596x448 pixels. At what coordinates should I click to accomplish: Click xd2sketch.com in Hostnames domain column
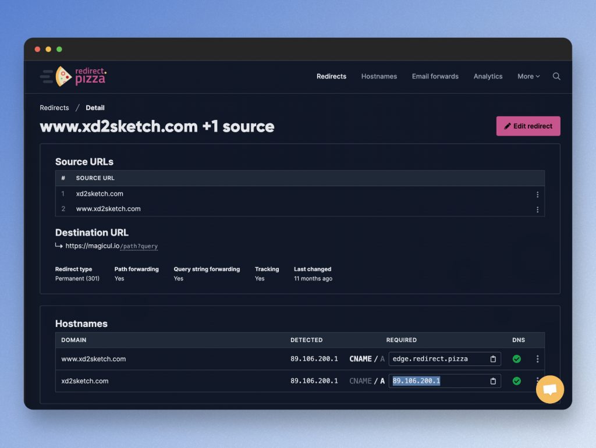pyautogui.click(x=85, y=381)
